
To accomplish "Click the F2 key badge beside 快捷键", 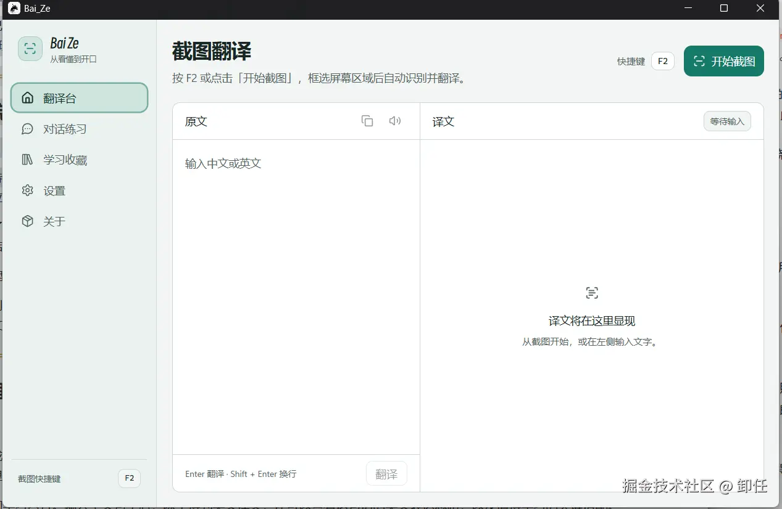I will click(663, 61).
